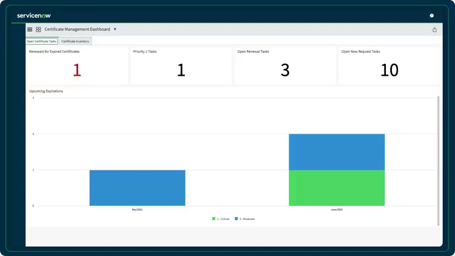Click the Open Renewal Tasks label
455x256 pixels.
[253, 52]
